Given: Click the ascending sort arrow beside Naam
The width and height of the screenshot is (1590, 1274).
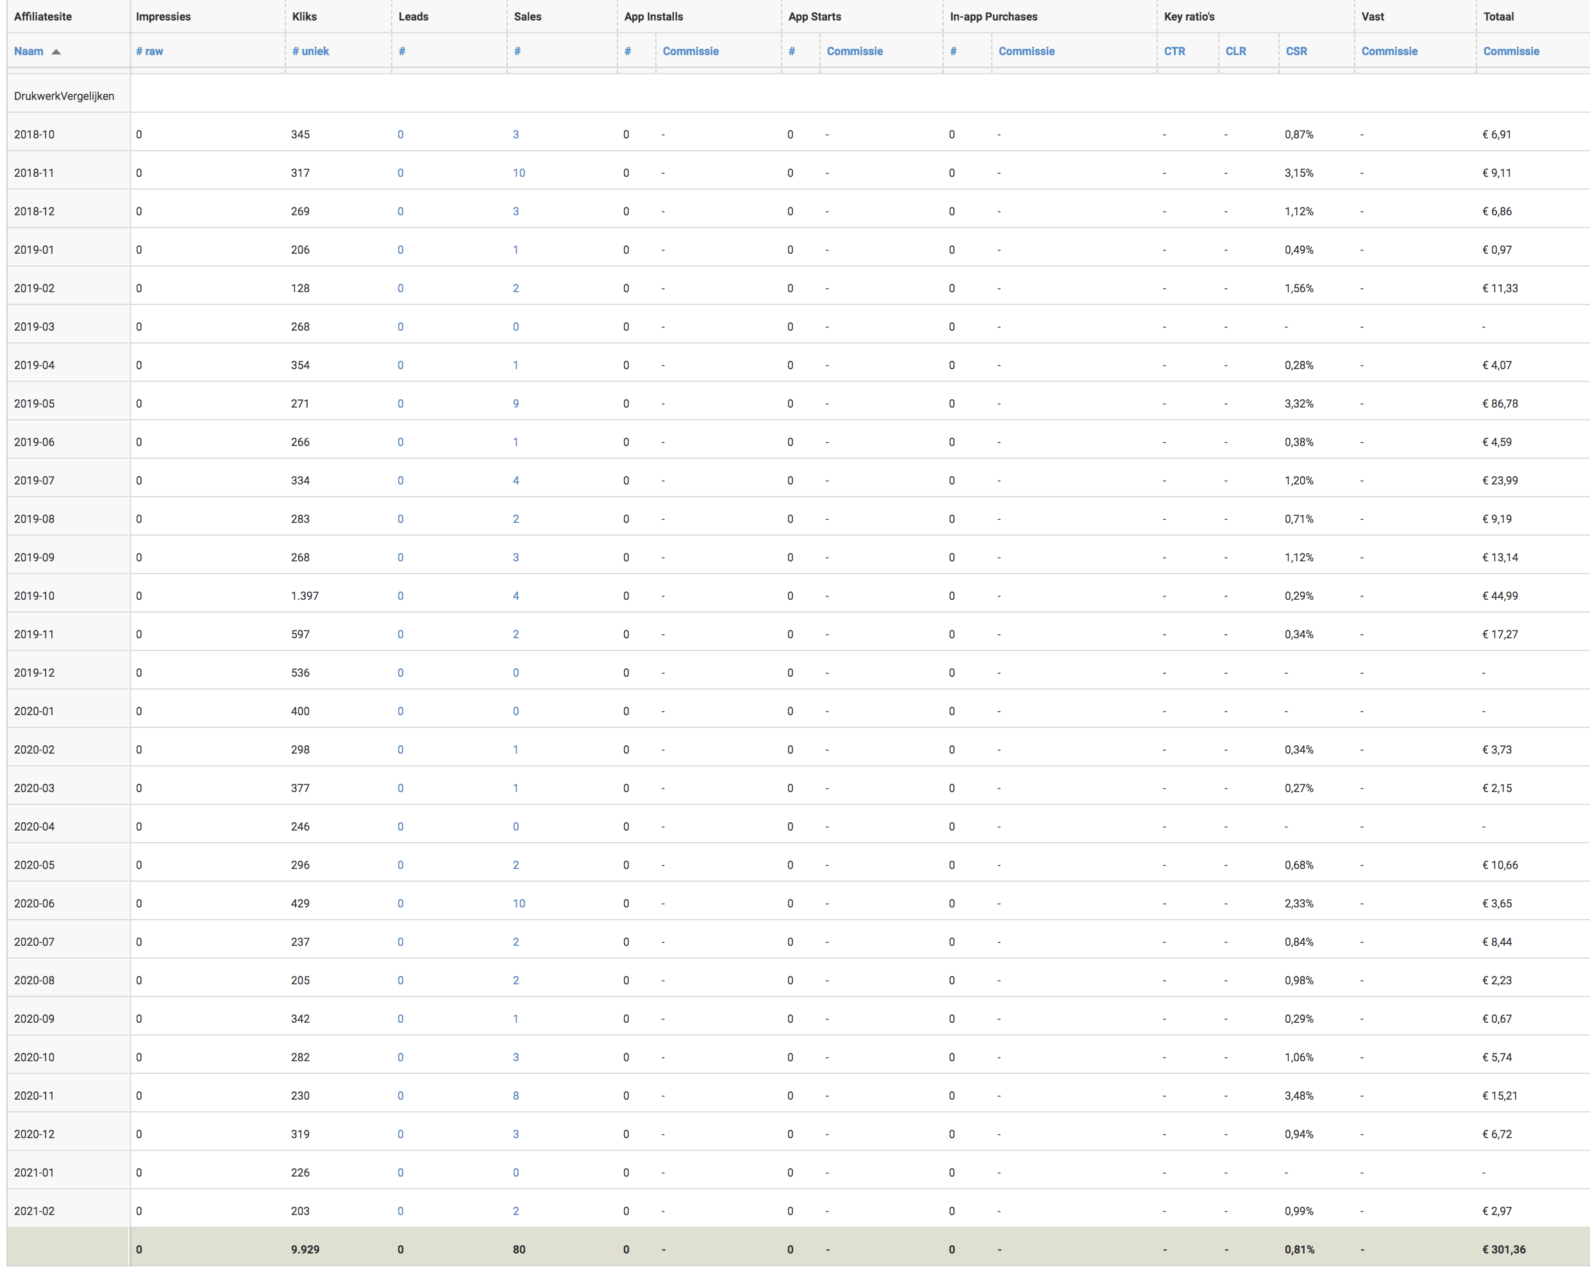Looking at the screenshot, I should (56, 52).
